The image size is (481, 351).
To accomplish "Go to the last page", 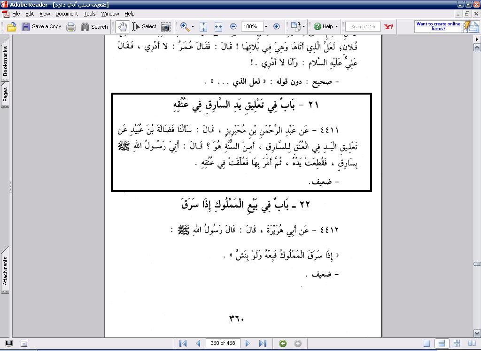I will [263, 343].
